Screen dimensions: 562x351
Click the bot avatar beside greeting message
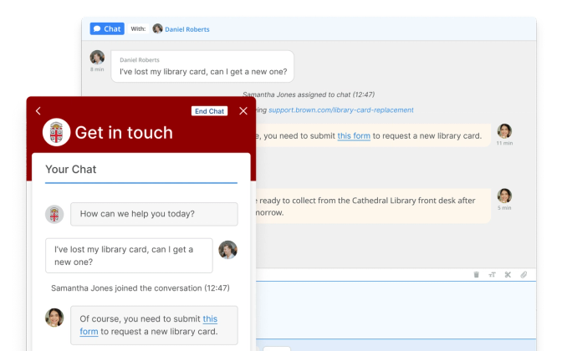pyautogui.click(x=54, y=214)
